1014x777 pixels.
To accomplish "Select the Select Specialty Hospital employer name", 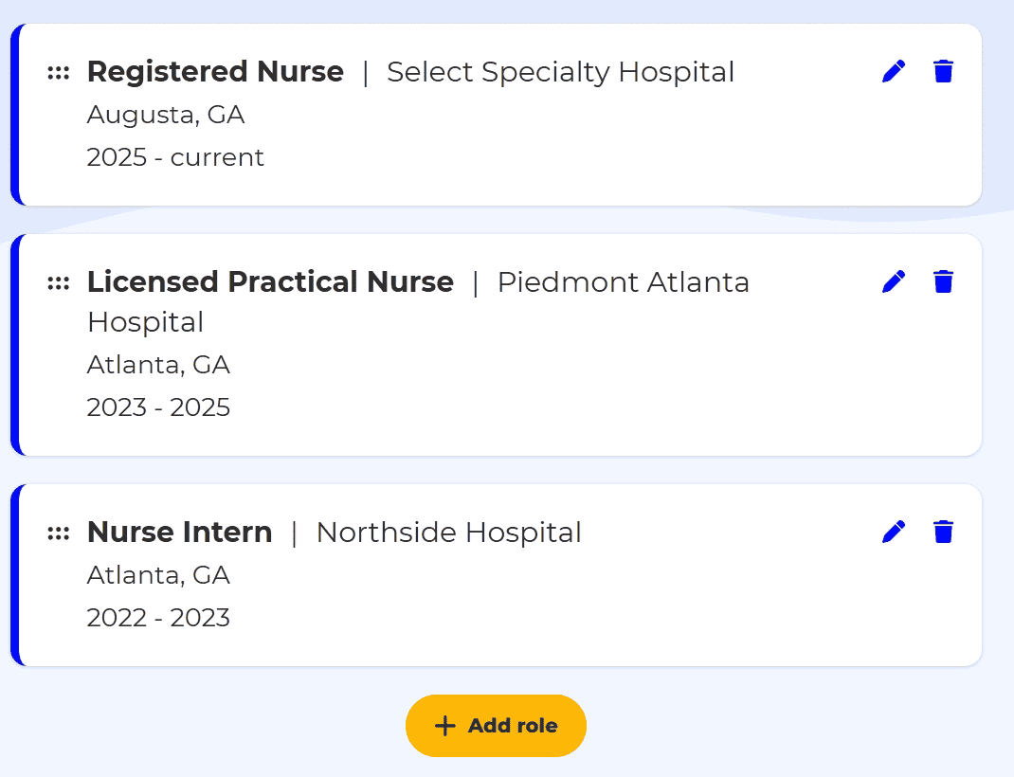I will 560,71.
